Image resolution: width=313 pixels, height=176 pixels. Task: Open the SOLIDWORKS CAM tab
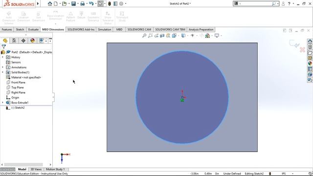click(x=139, y=29)
